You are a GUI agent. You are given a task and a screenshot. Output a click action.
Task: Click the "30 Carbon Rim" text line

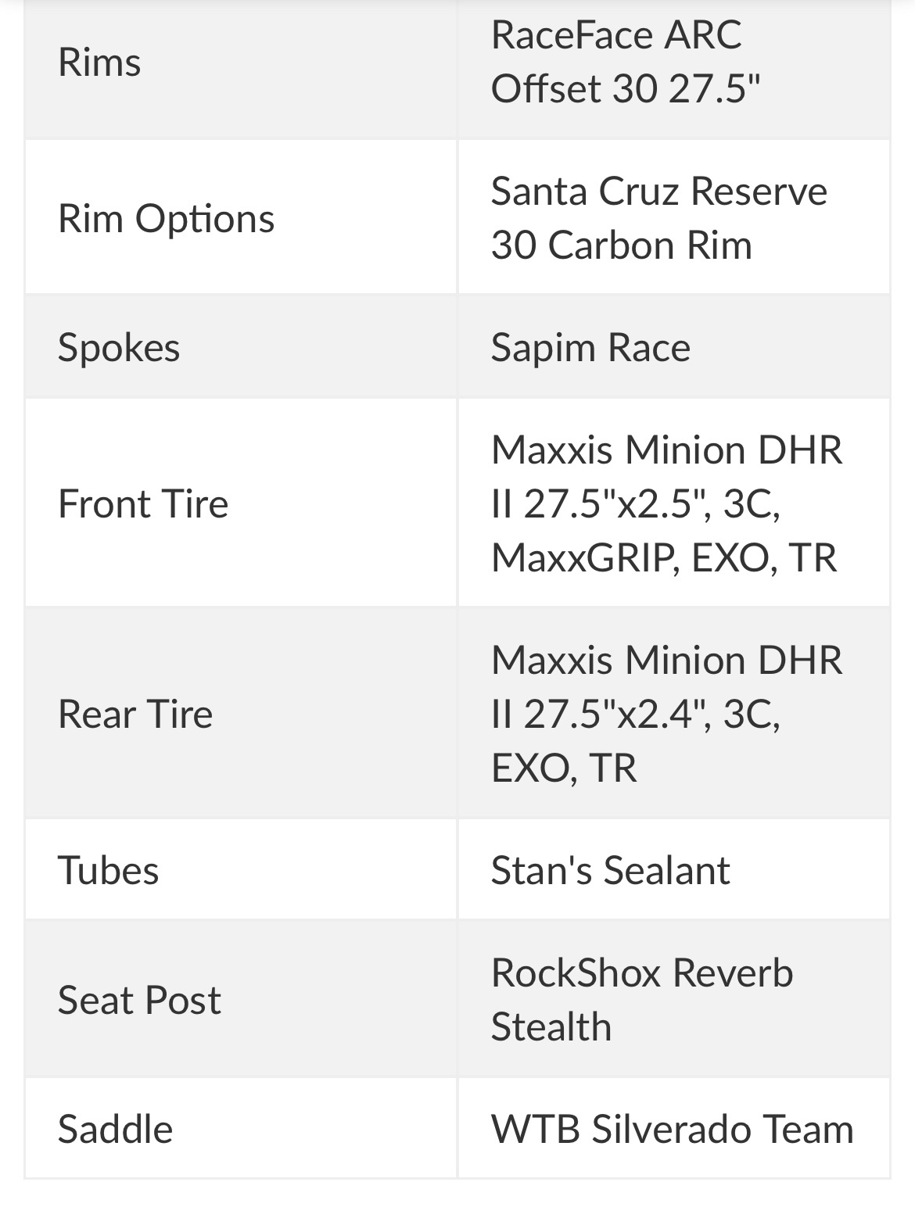click(621, 245)
